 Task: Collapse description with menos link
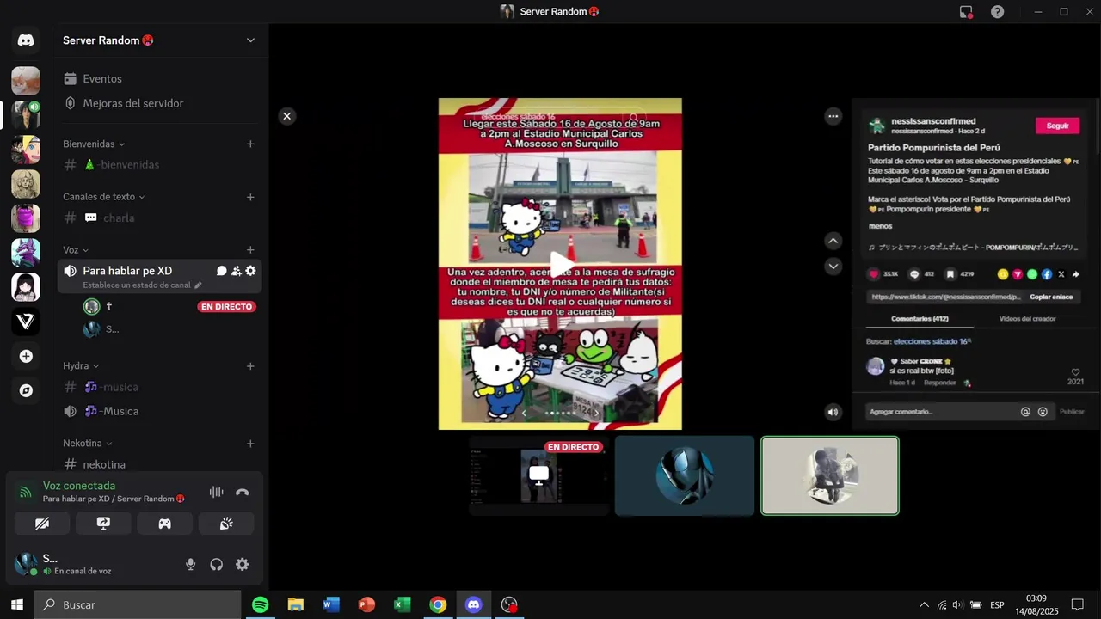[880, 226]
